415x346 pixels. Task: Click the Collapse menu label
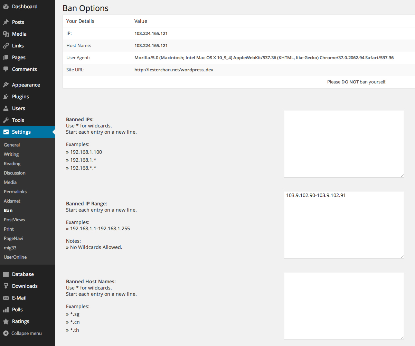27,333
